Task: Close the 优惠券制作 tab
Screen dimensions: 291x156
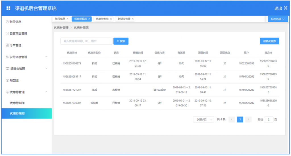Action: 111,19
